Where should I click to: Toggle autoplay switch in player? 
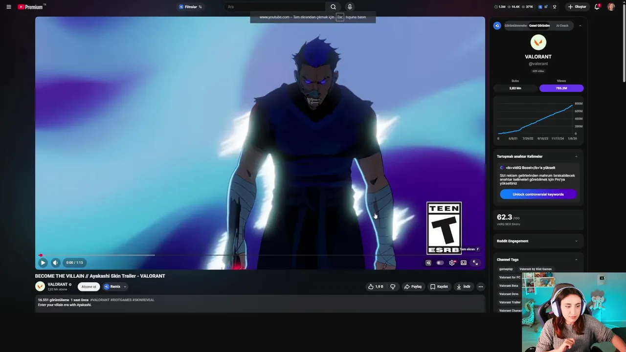pyautogui.click(x=440, y=263)
